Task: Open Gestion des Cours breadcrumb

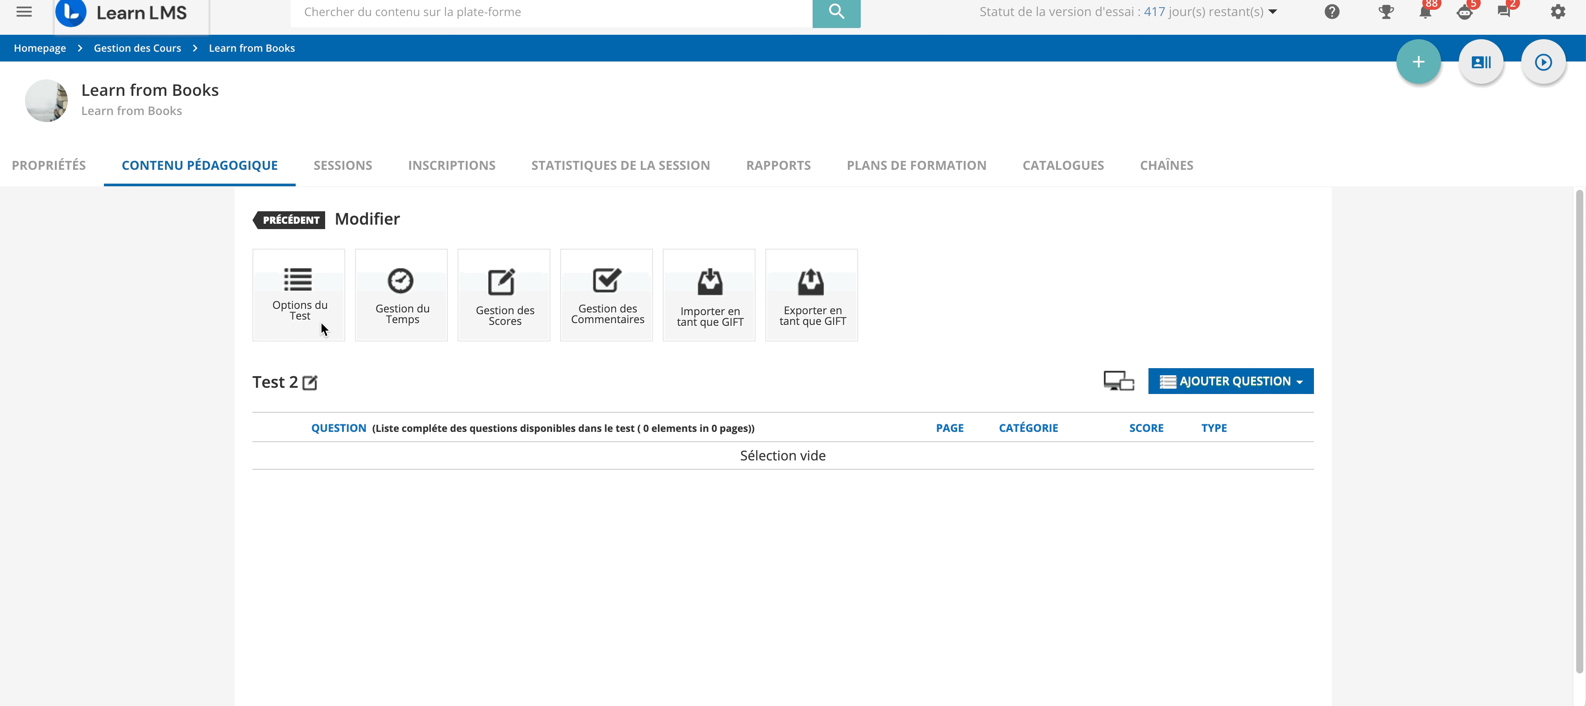Action: (137, 48)
